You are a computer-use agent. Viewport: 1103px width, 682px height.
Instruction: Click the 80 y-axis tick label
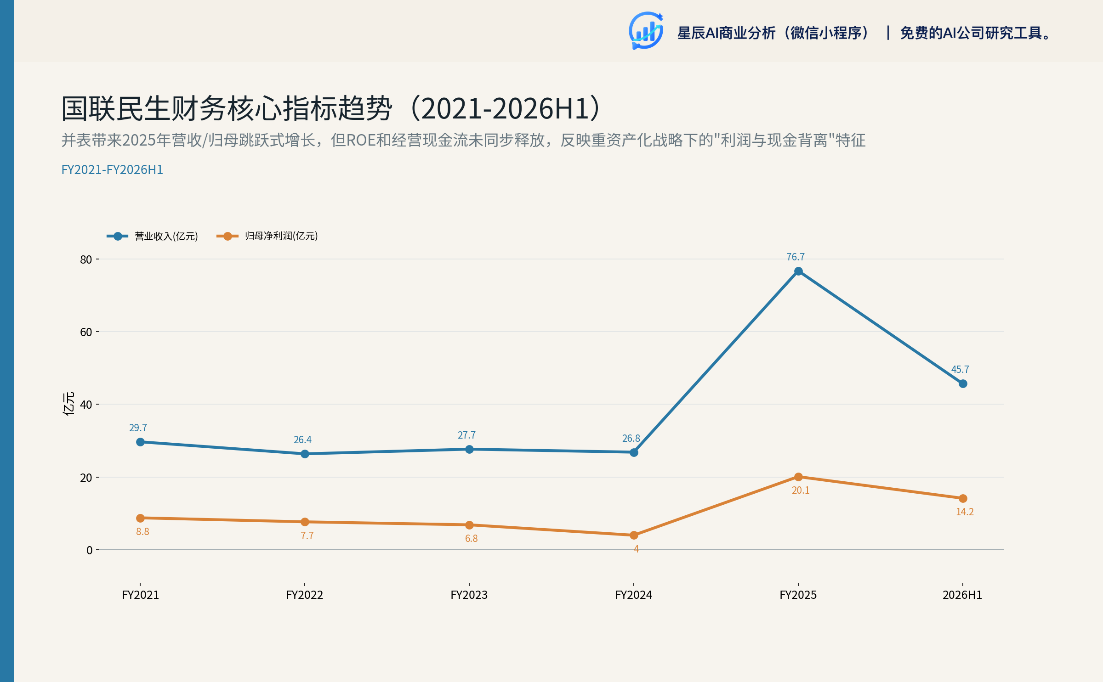click(x=86, y=259)
